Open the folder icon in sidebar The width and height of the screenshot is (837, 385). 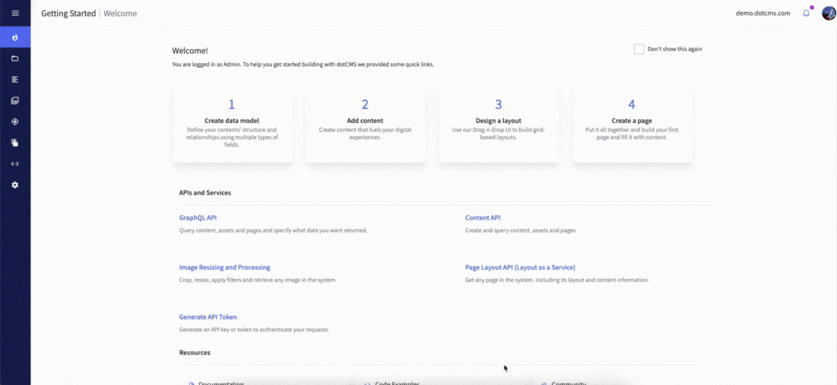click(15, 59)
